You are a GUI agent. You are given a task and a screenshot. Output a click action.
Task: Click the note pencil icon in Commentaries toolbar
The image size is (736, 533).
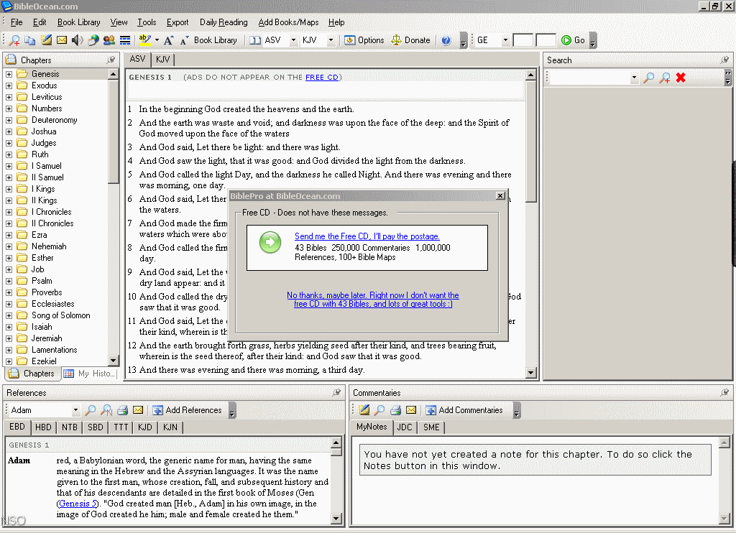[364, 410]
